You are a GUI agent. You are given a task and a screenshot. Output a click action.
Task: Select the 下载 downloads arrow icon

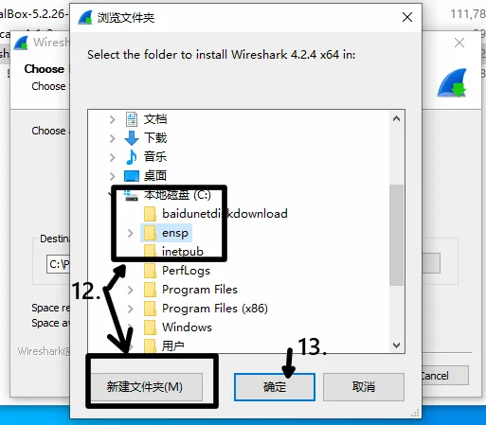pos(132,138)
